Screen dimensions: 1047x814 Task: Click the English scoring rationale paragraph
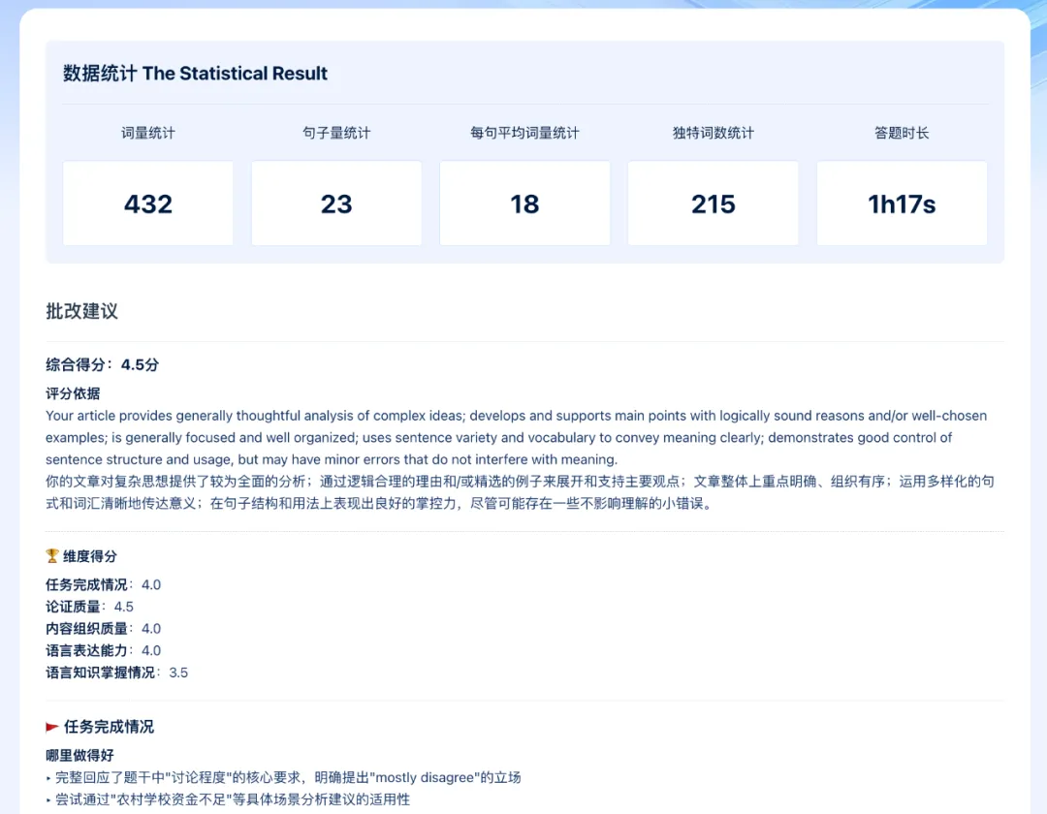(516, 437)
